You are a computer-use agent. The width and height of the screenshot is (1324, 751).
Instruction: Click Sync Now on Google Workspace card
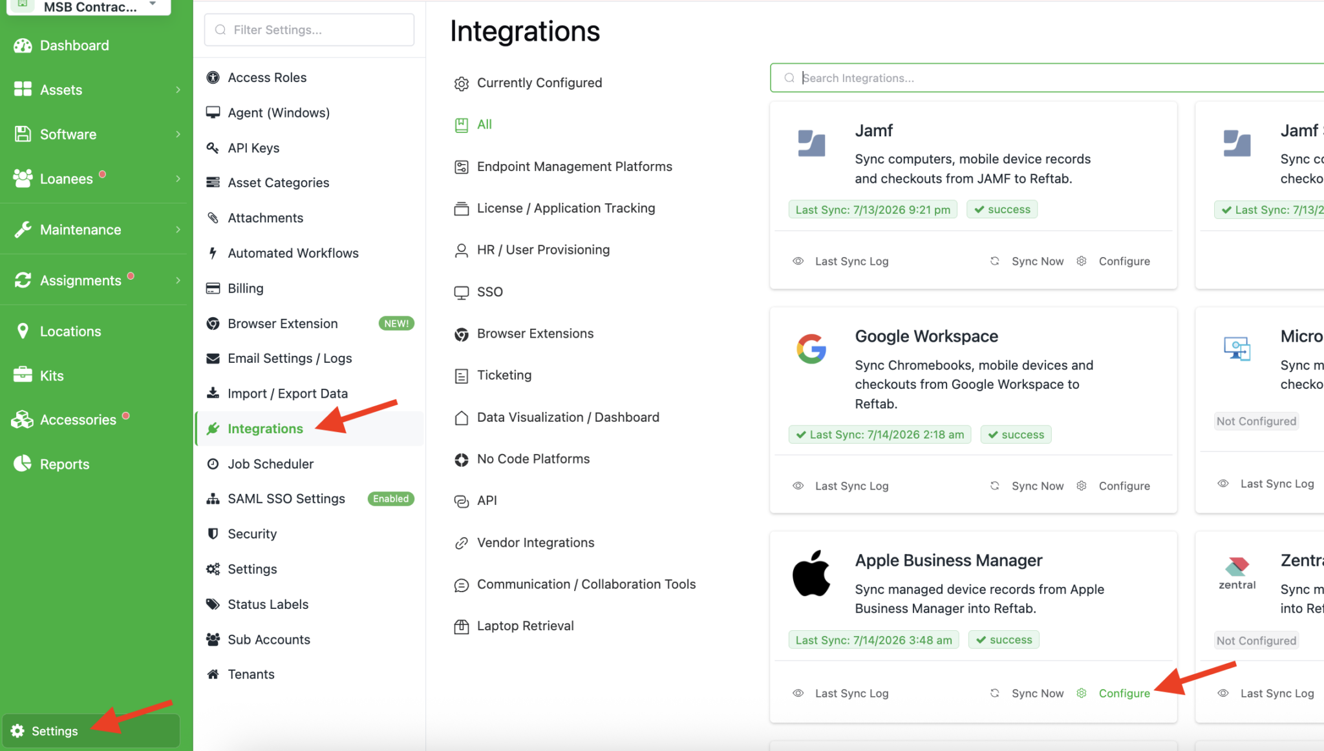[x=1037, y=486]
